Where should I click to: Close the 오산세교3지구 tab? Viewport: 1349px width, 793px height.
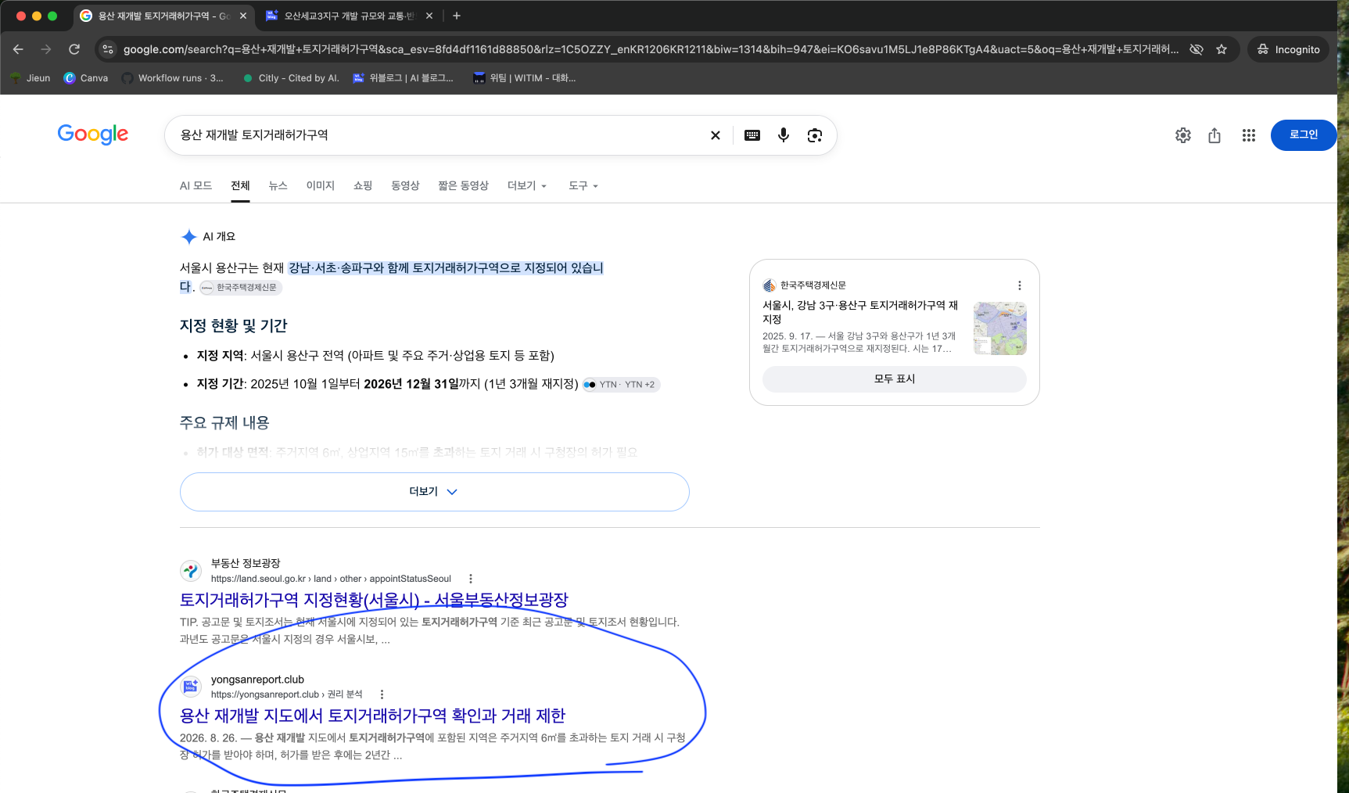[429, 16]
